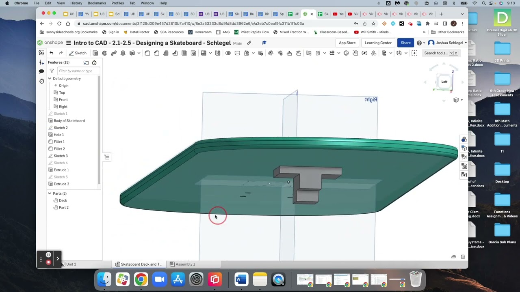Select the Fillet tool in toolbar

(147, 53)
